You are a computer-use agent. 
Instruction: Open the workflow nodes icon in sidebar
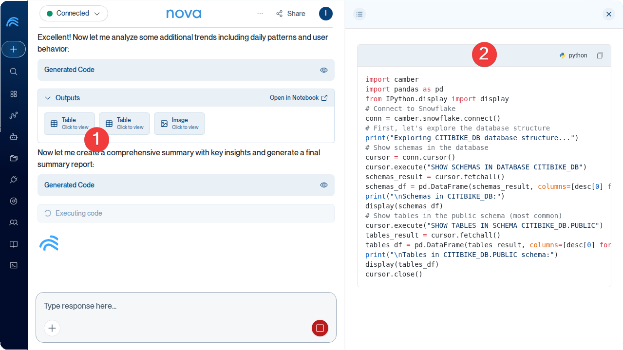(13, 115)
